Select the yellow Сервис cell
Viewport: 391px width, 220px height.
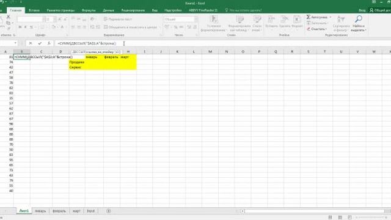[x=77, y=67]
